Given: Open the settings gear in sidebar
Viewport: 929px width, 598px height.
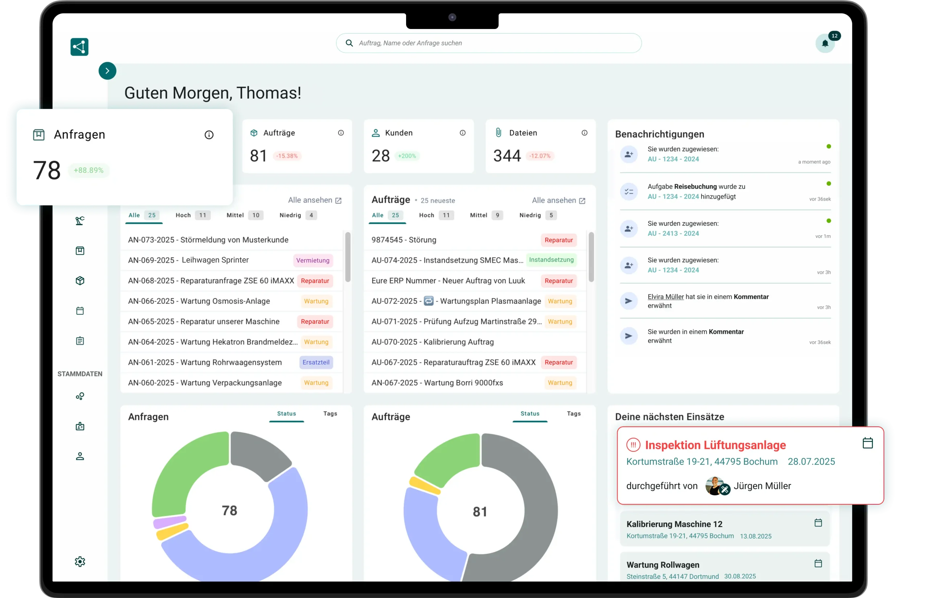Looking at the screenshot, I should click(80, 561).
